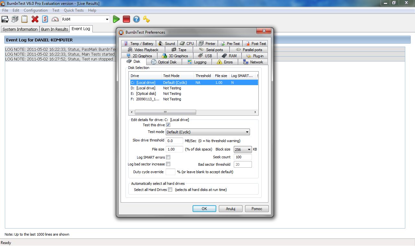Open the USB preferences tab
415x246 pixels.
click(x=205, y=56)
